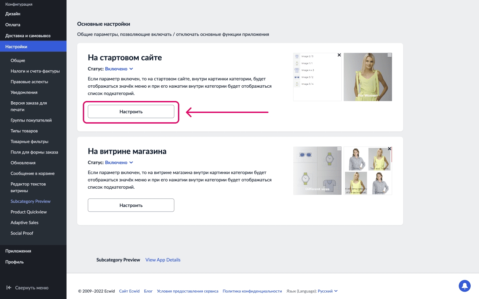Click the For Women preview thumbnail
This screenshot has height=299, width=479.
[368, 77]
